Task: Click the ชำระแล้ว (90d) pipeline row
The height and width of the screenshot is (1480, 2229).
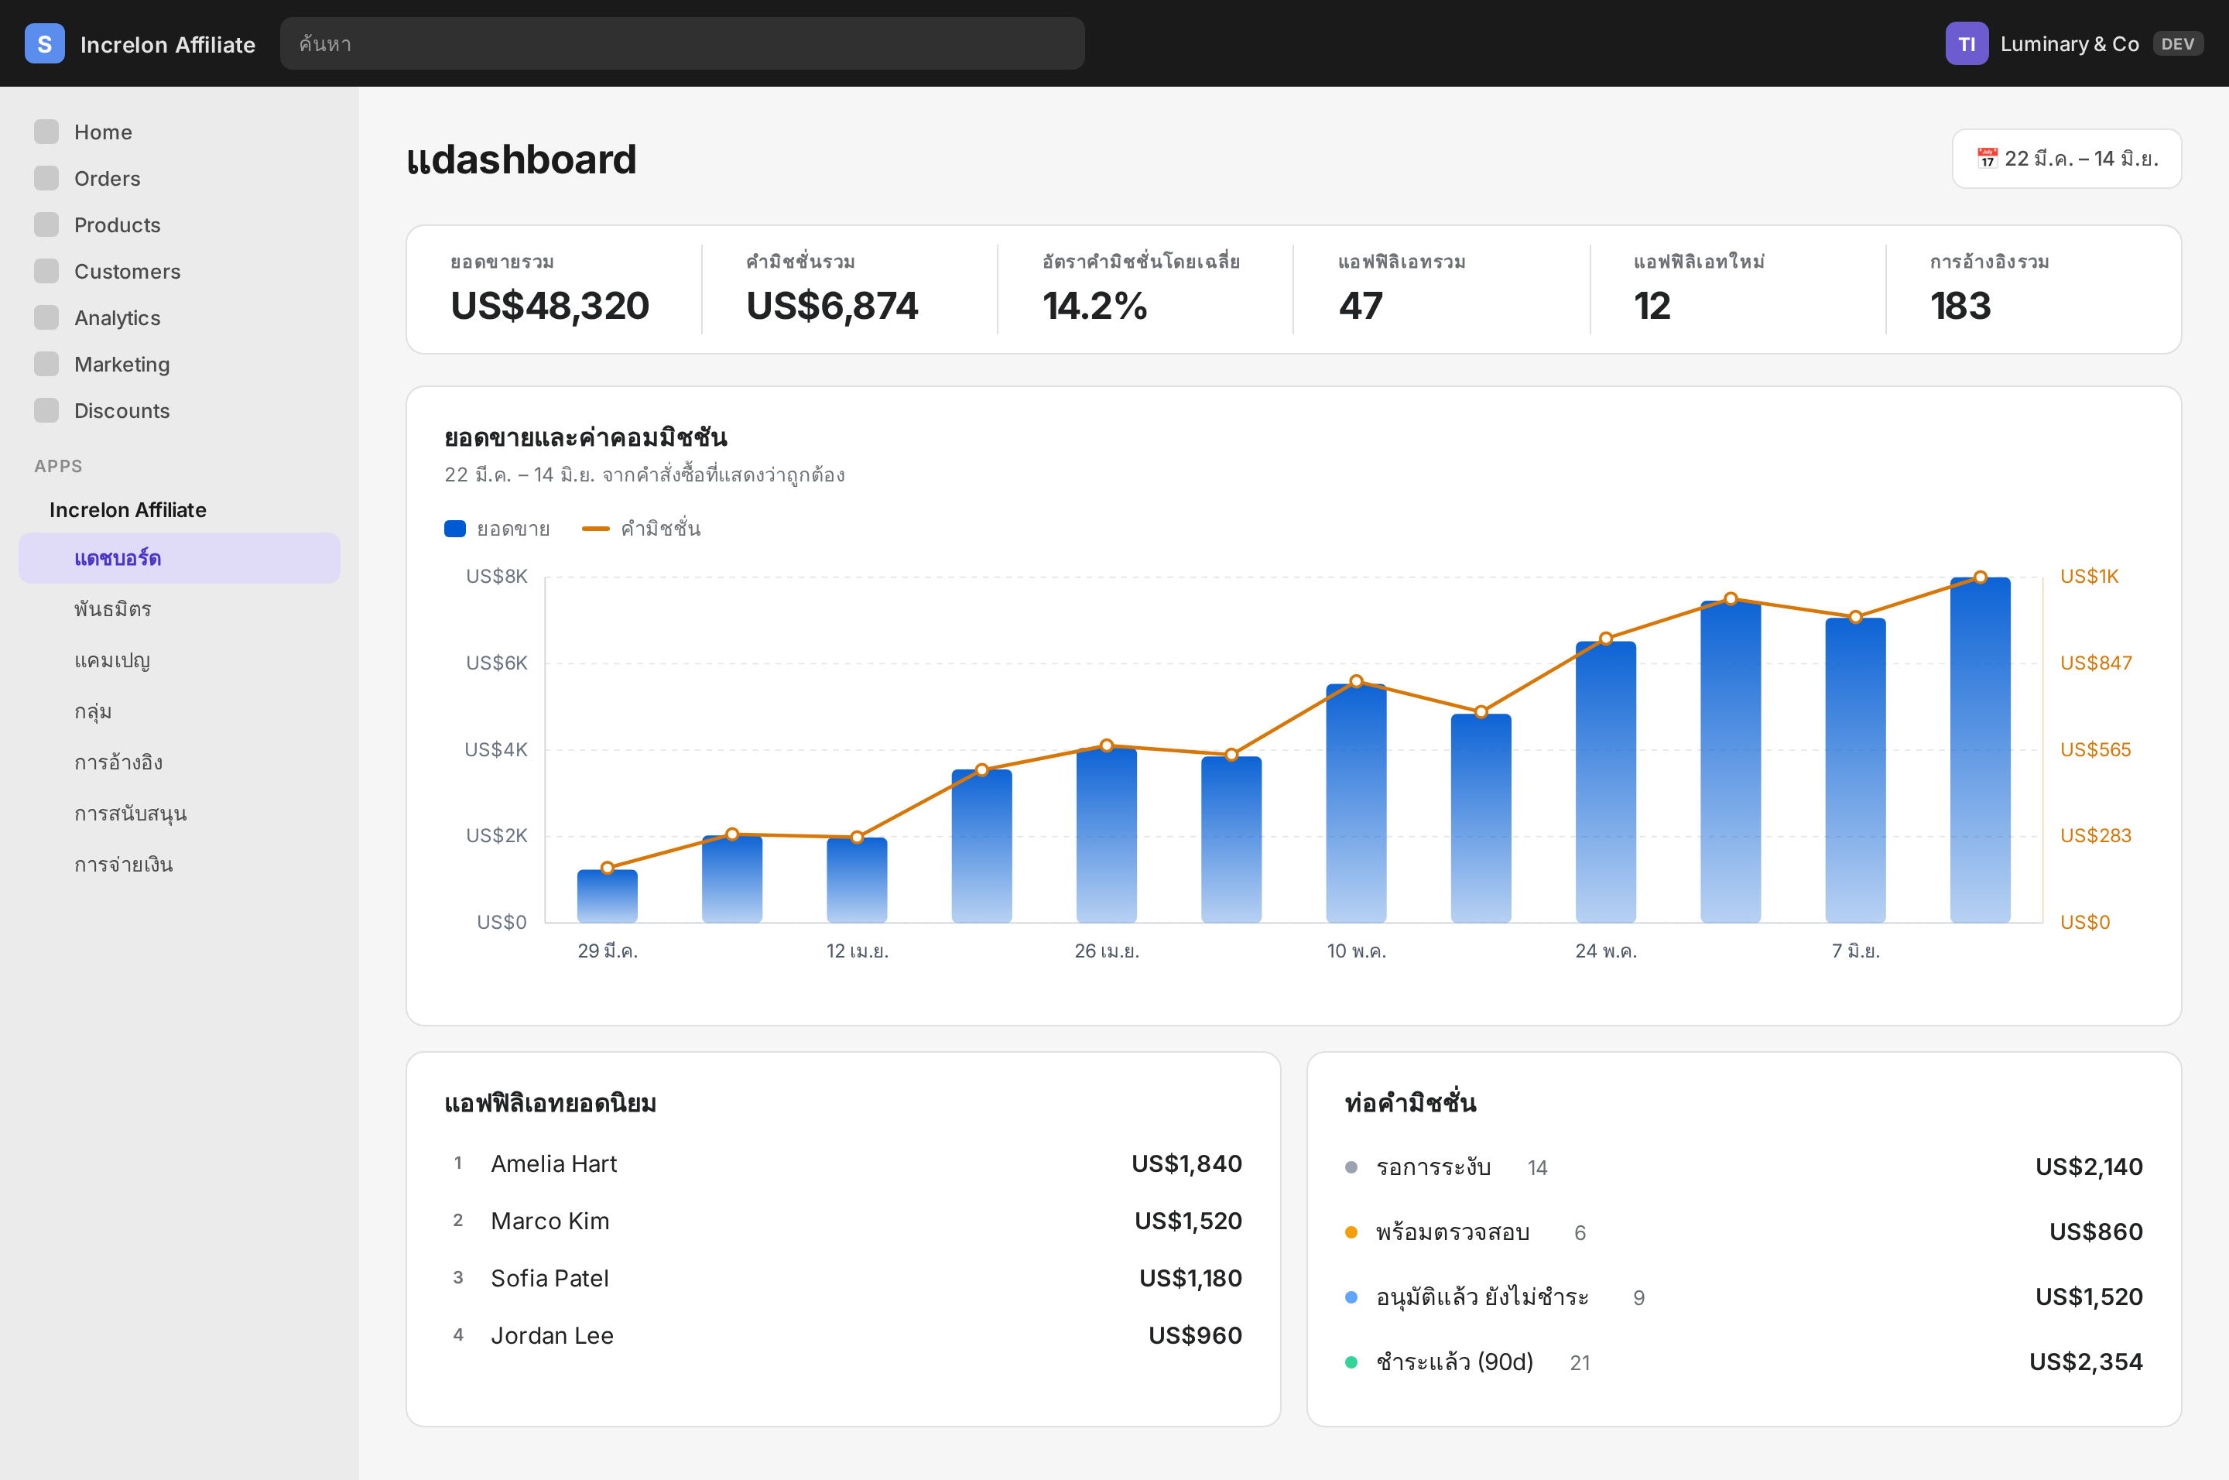Action: pyautogui.click(x=1743, y=1363)
